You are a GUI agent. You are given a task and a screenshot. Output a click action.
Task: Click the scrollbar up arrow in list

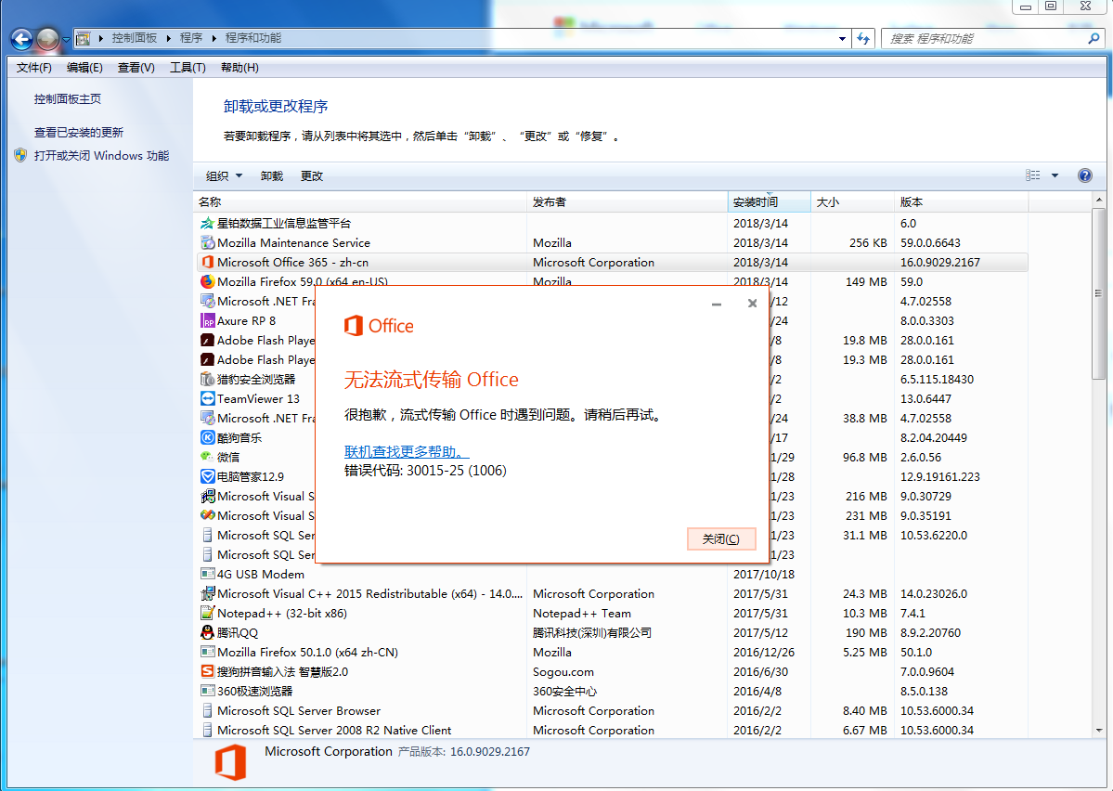[1099, 201]
